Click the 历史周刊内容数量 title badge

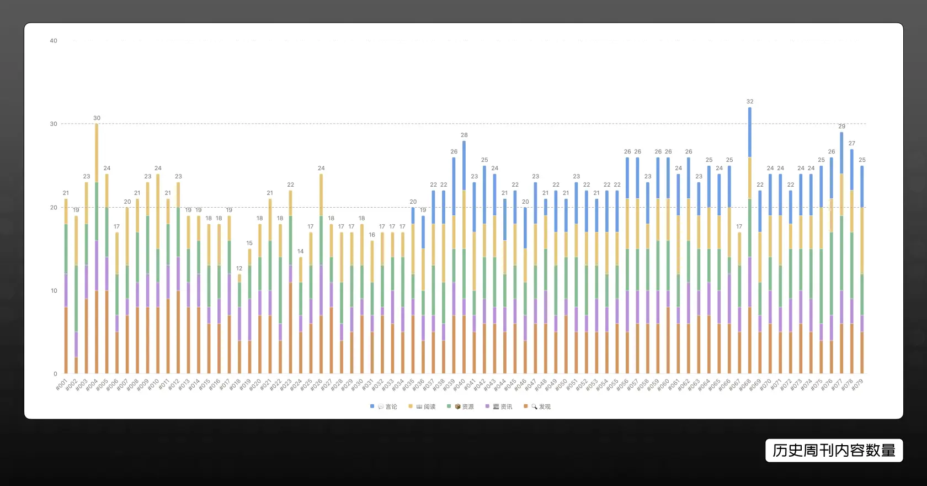[x=834, y=451]
